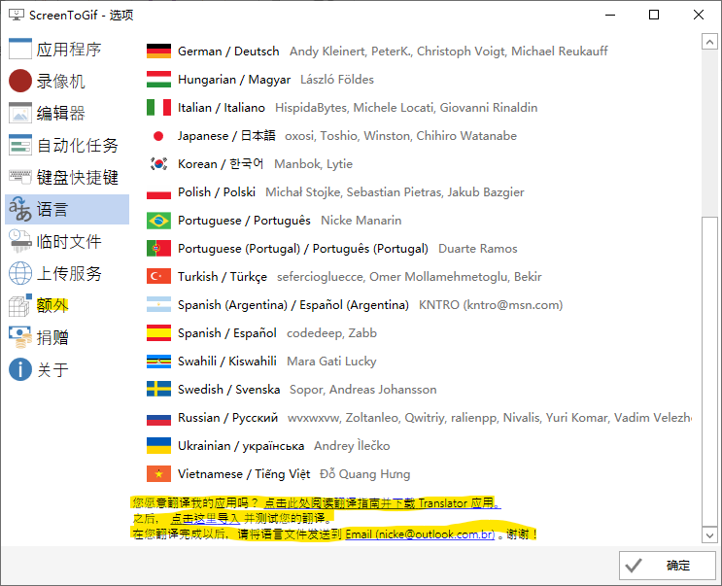
Task: Click translator name 'Mara Gati Lucky'
Action: coord(331,362)
